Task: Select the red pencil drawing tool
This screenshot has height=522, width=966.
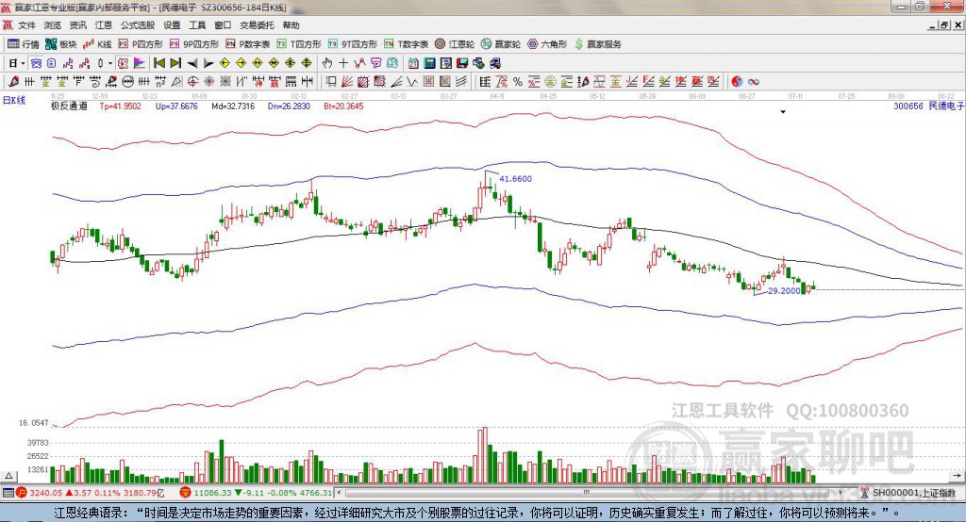Action: (13, 81)
